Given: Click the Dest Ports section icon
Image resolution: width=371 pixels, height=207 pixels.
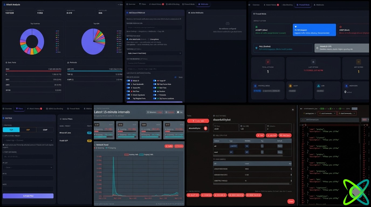Looking at the screenshot, I should point(6,63).
